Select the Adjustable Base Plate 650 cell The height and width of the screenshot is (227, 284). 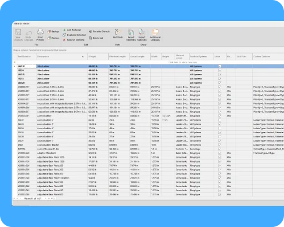[x=62, y=191]
